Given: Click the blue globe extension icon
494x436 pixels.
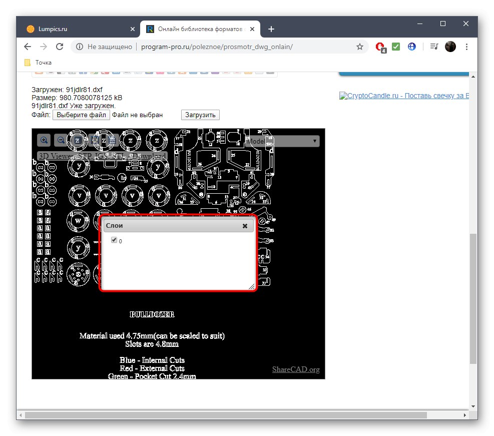Looking at the screenshot, I should (x=411, y=47).
